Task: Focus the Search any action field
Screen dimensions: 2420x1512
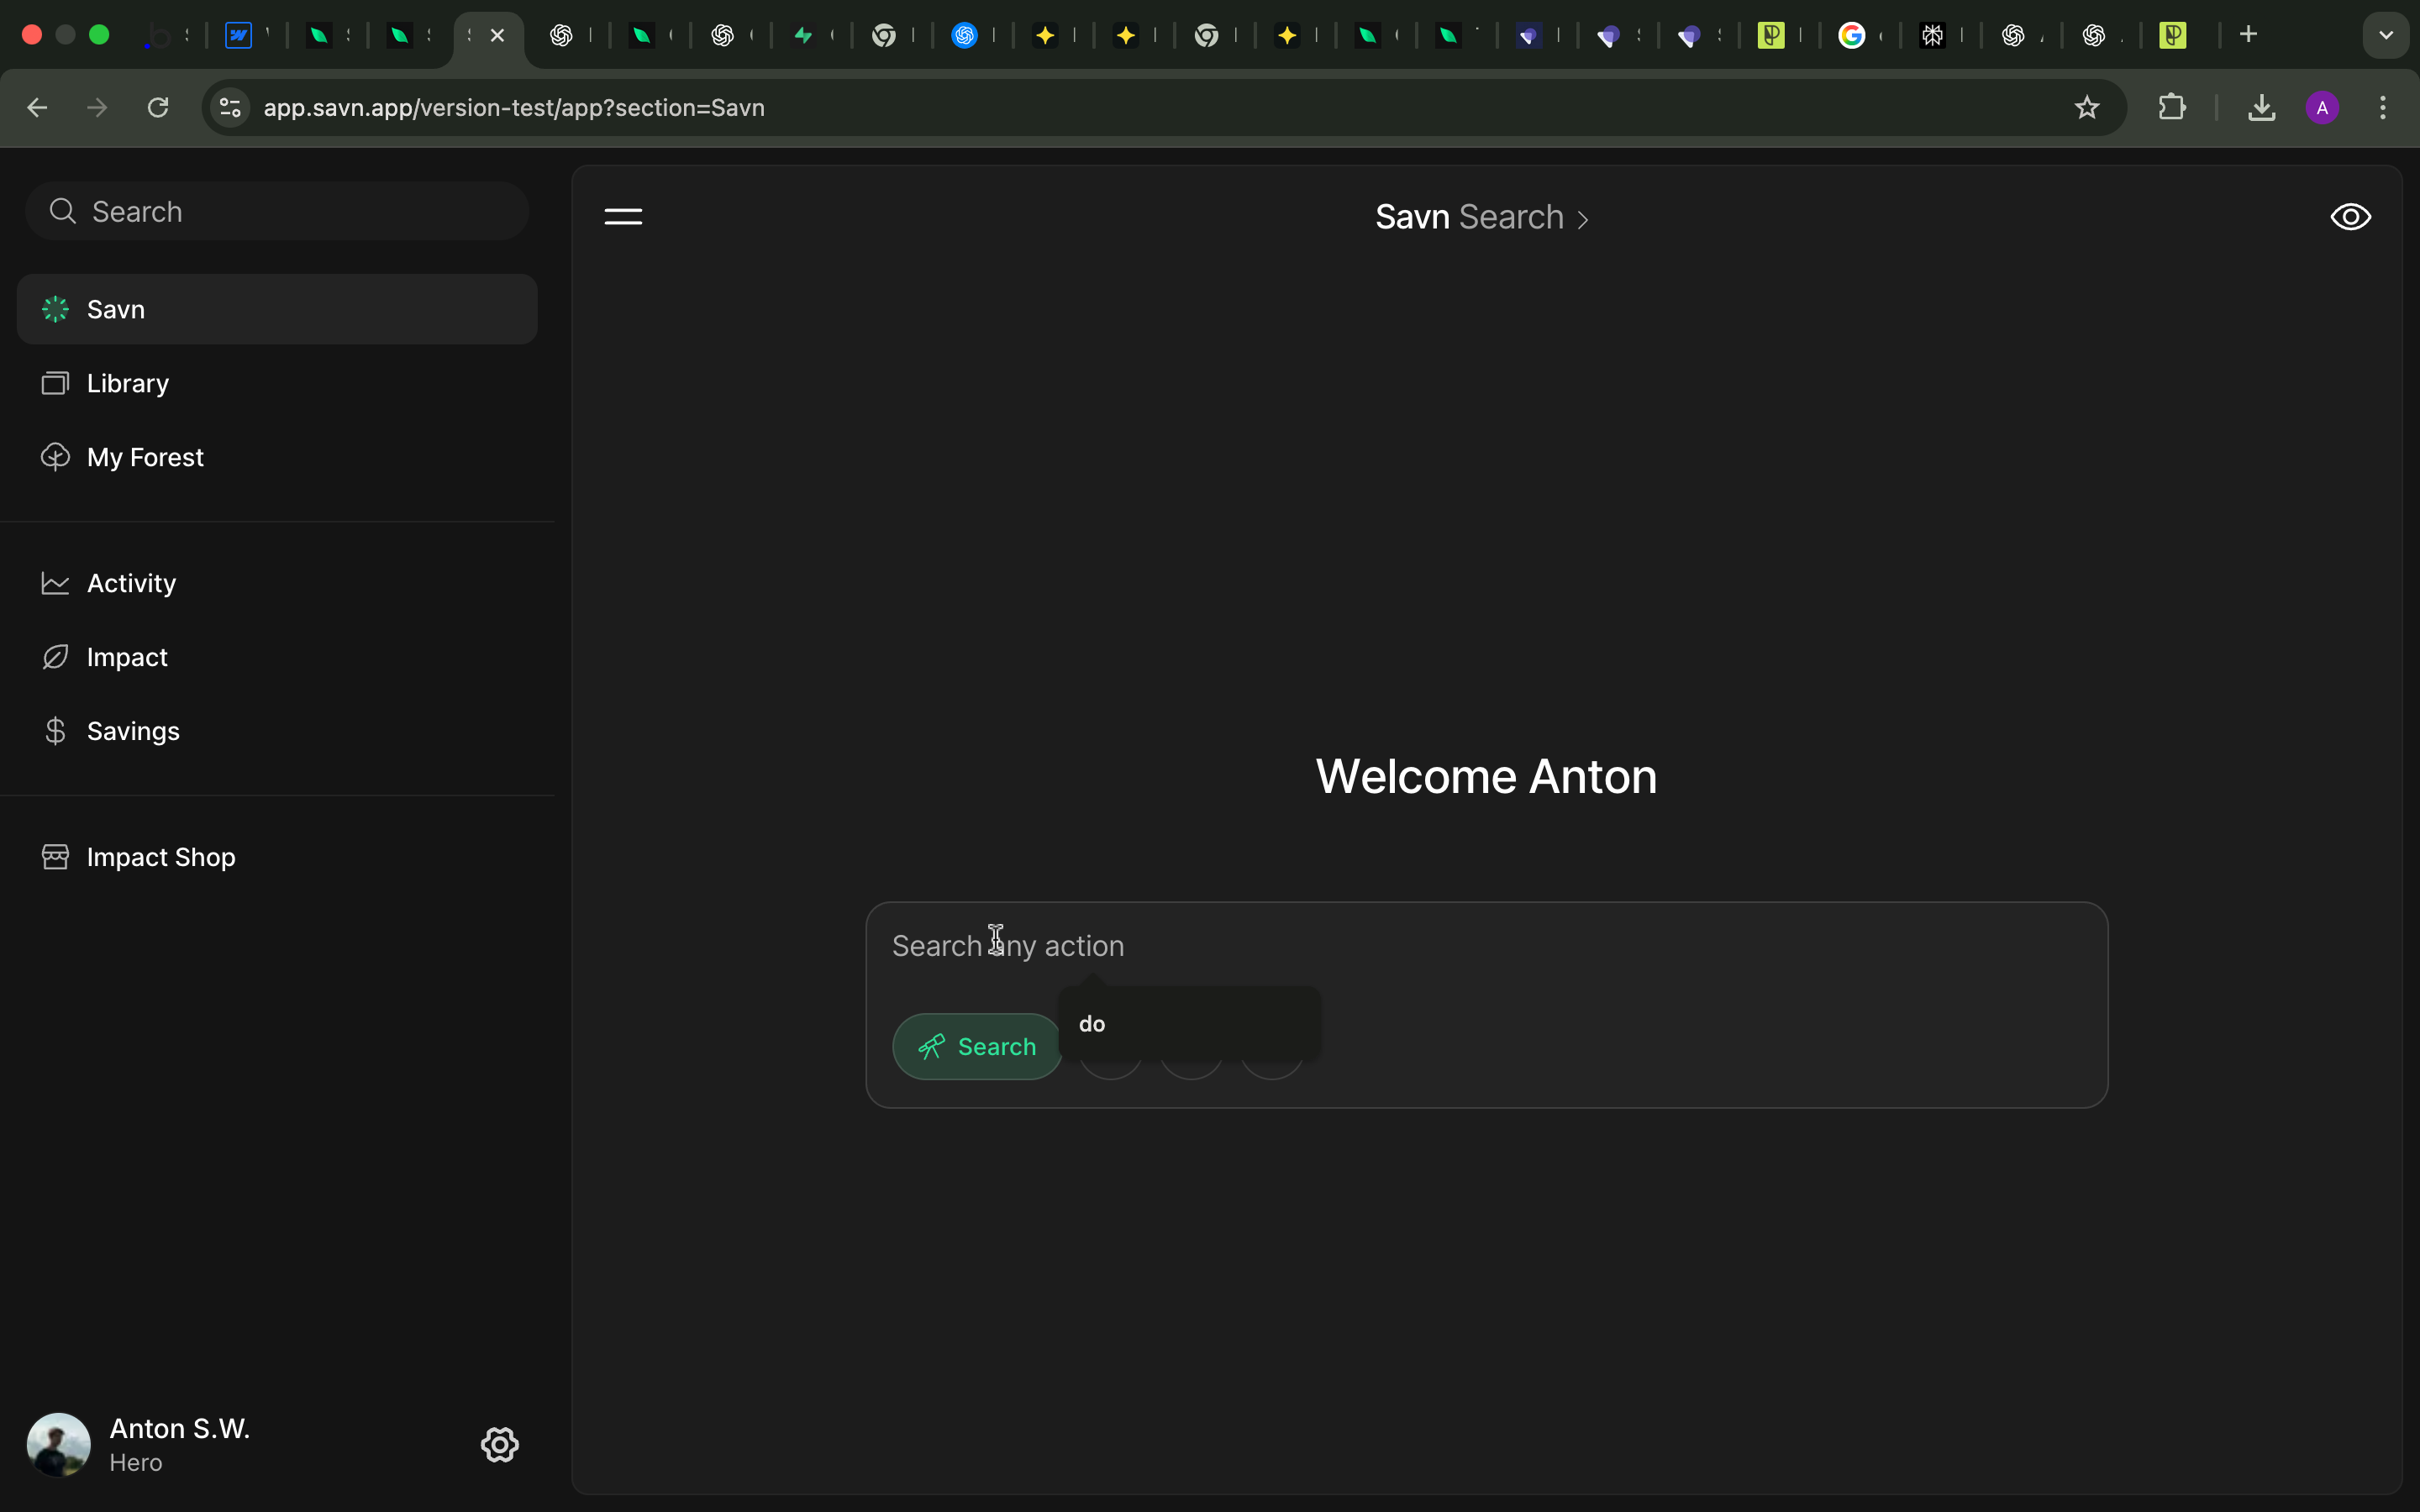Action: [x=1486, y=946]
